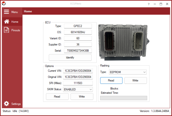Click the ECU Type field GPEC2
The width and height of the screenshot is (172, 116).
[78, 26]
